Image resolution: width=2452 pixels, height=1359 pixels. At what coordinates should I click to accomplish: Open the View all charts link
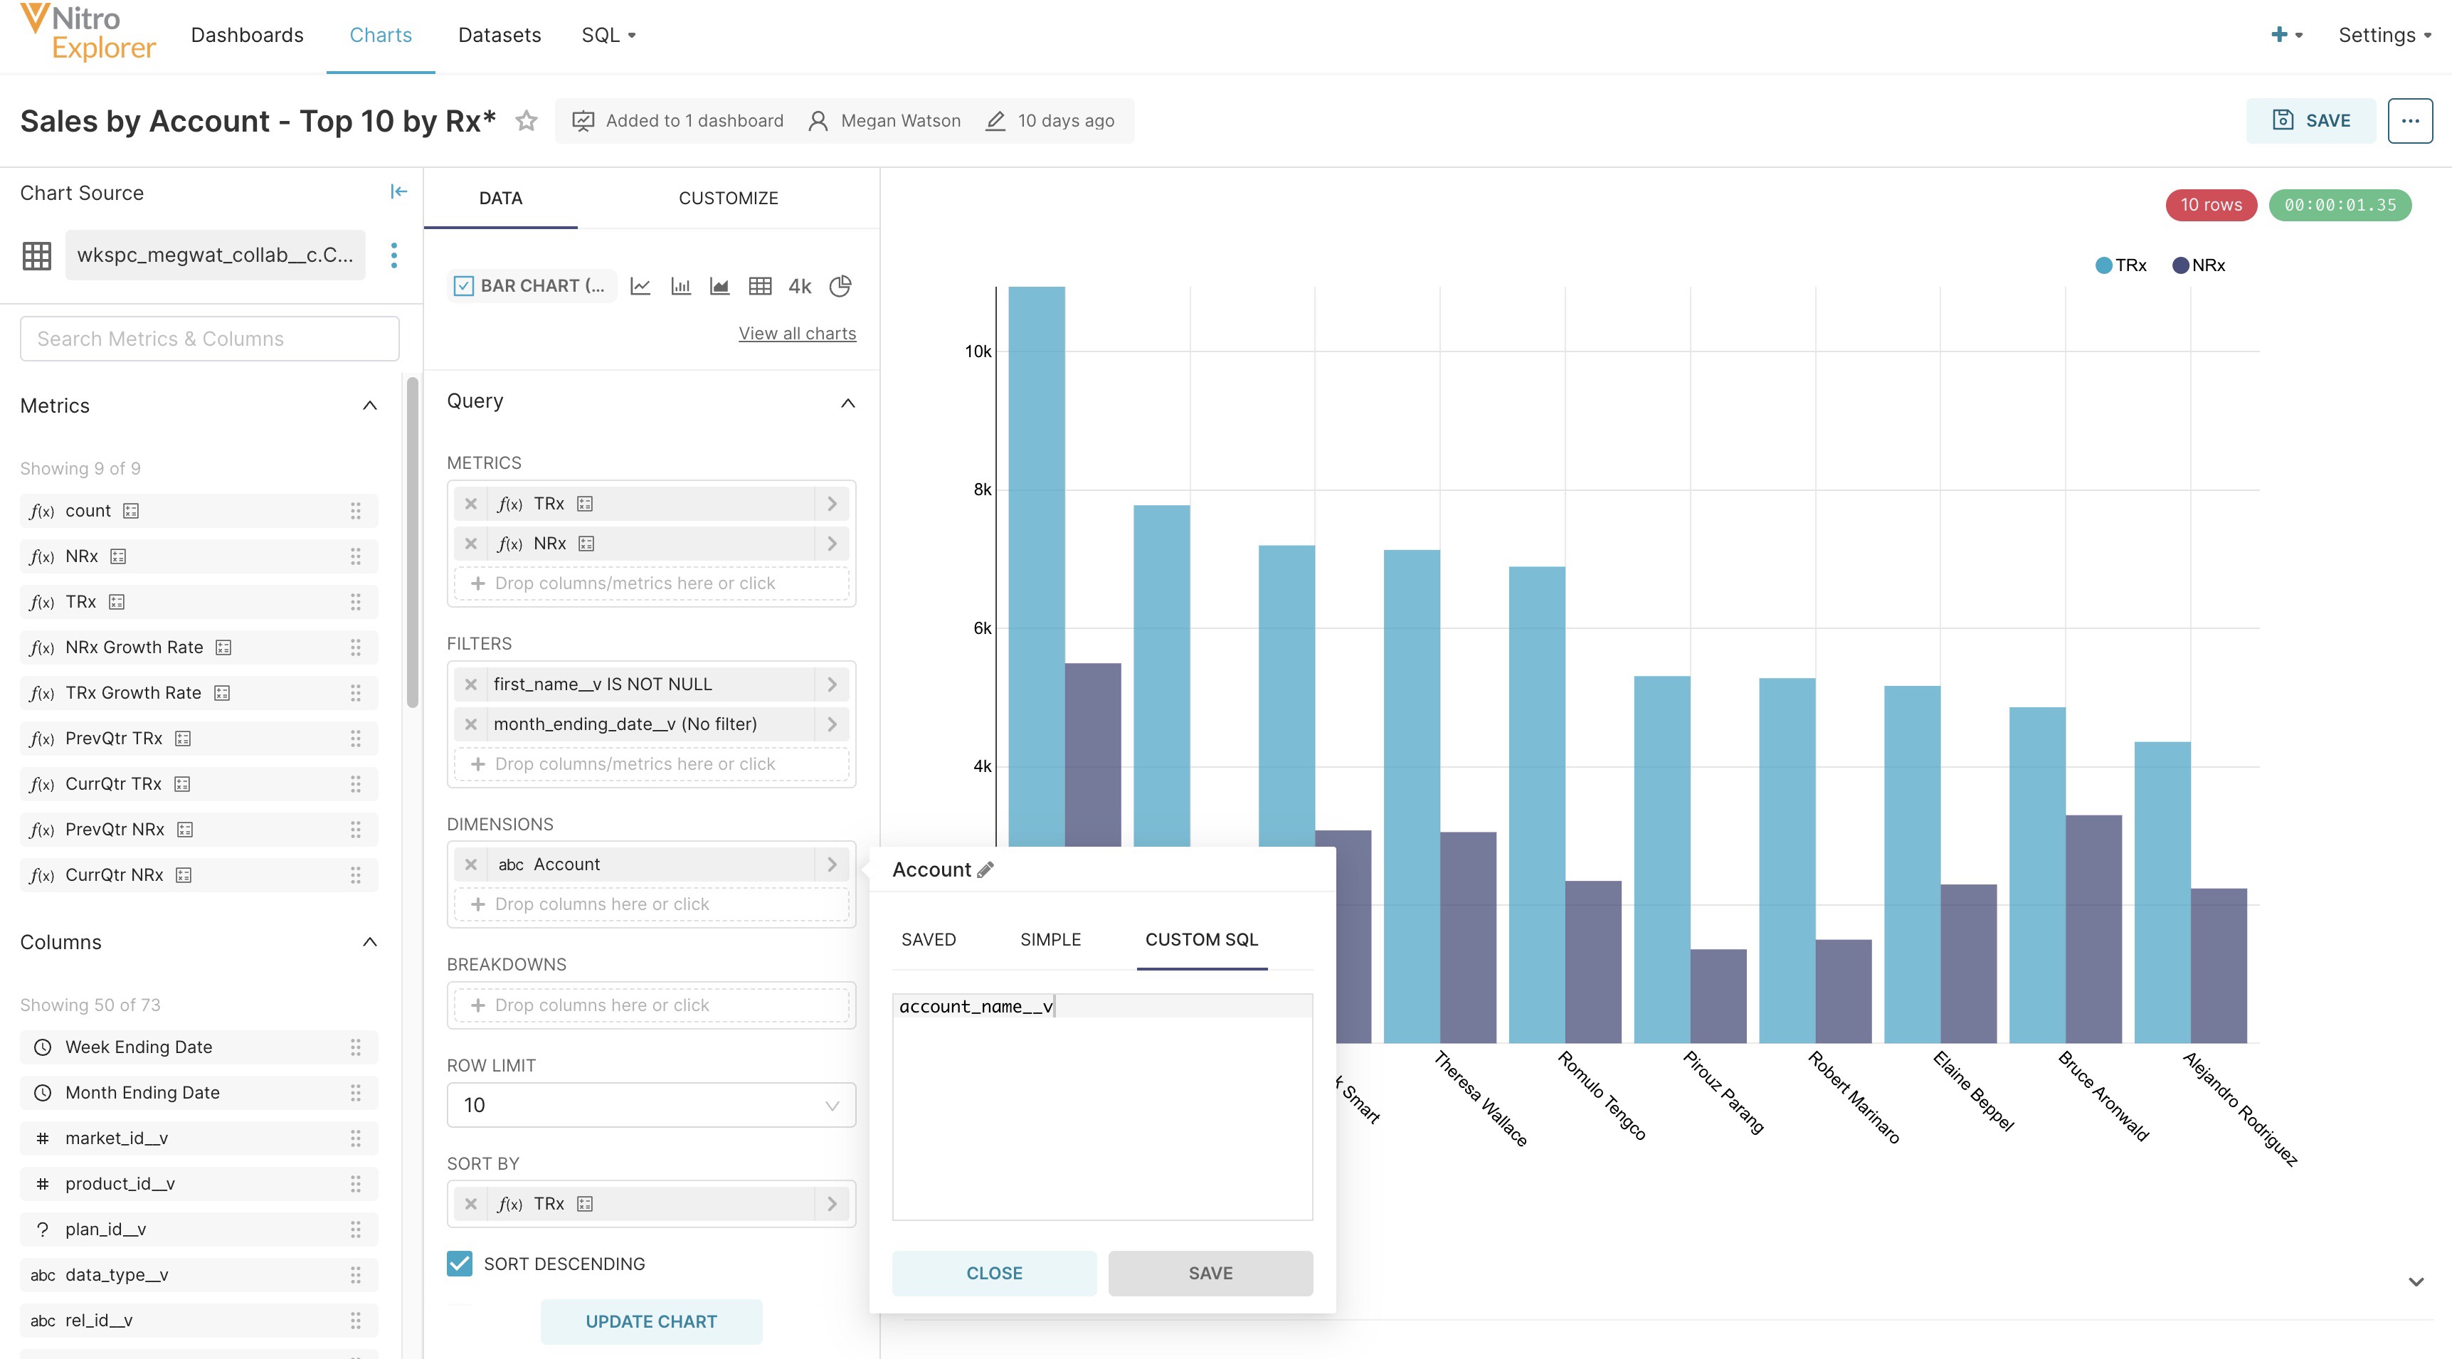pos(797,333)
